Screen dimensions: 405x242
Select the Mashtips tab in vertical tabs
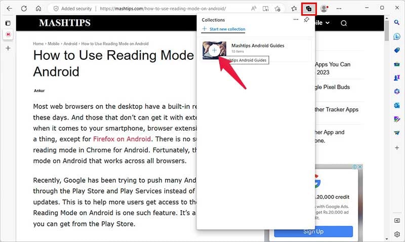point(8,34)
